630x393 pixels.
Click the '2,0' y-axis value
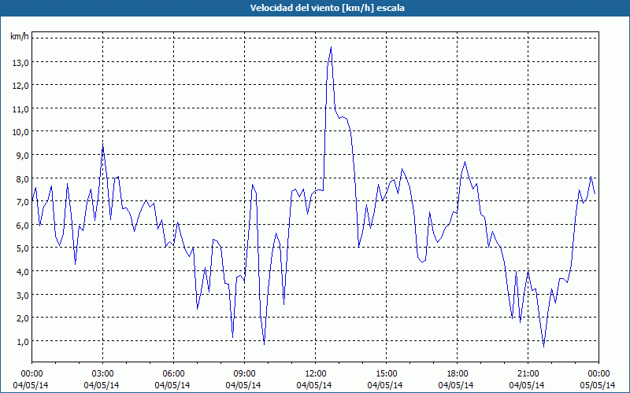[21, 318]
